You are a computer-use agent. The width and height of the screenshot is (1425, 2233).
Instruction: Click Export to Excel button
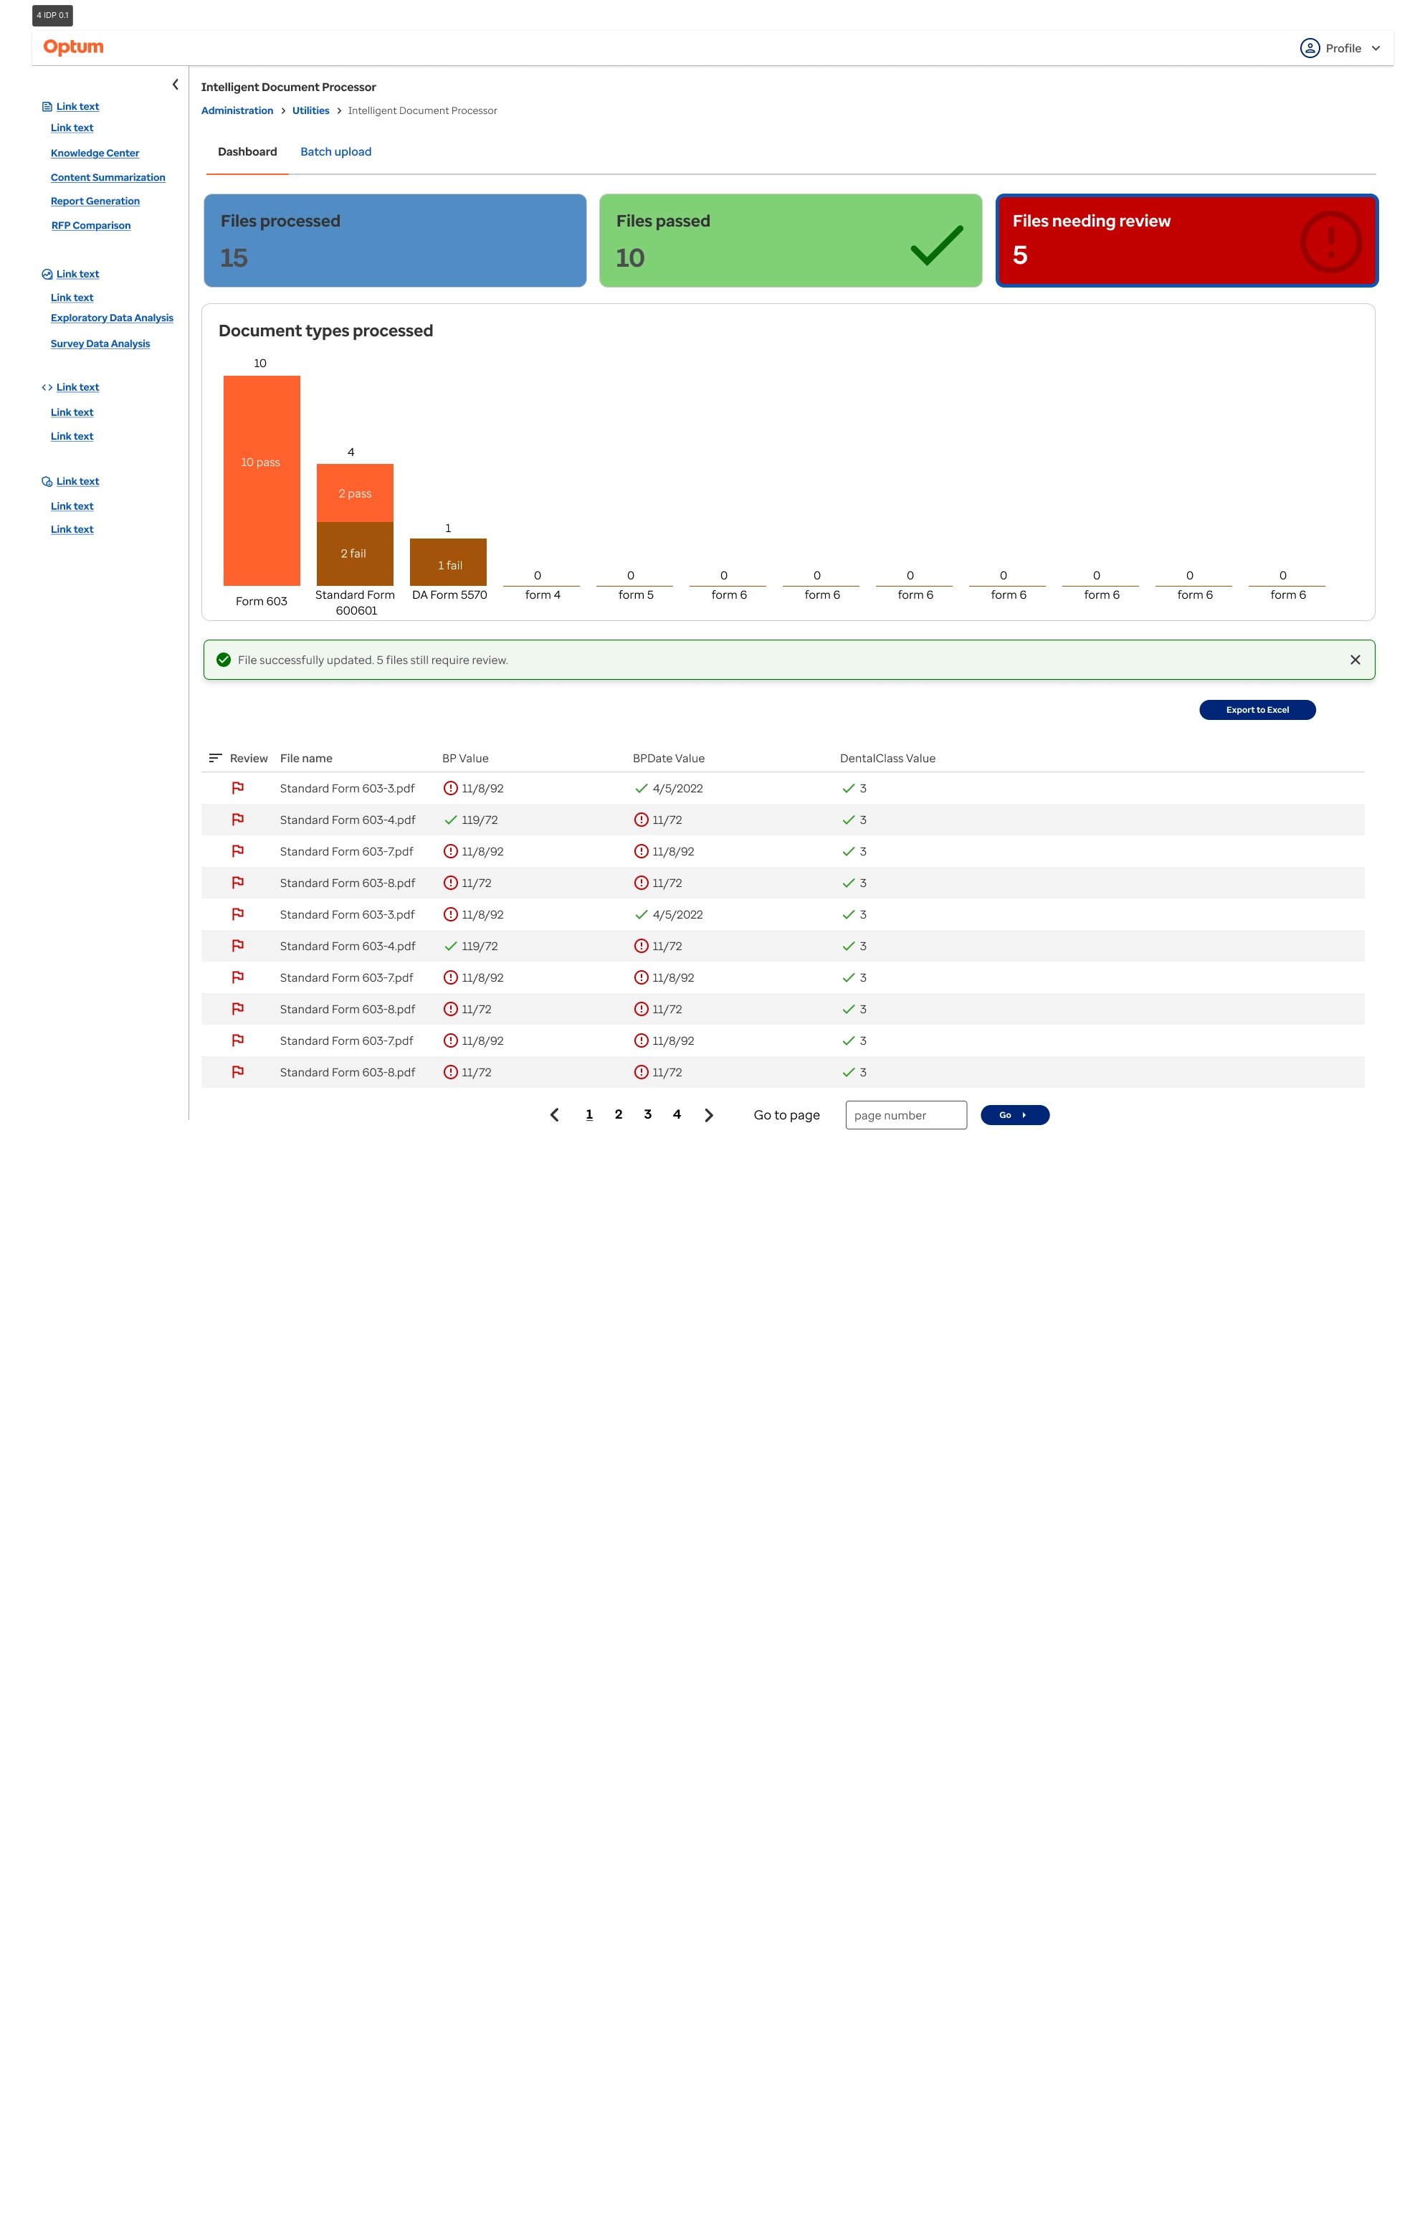pyautogui.click(x=1257, y=711)
